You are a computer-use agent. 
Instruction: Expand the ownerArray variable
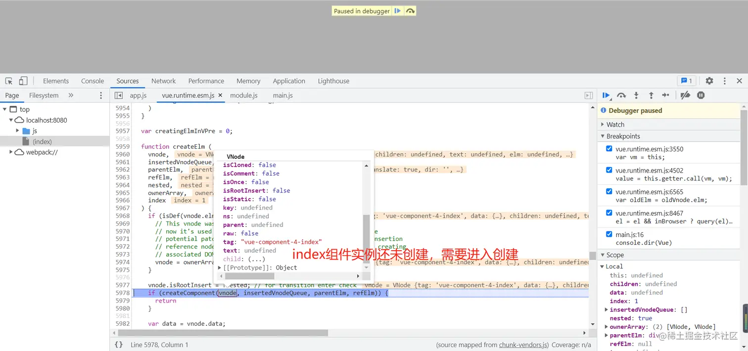[607, 327]
